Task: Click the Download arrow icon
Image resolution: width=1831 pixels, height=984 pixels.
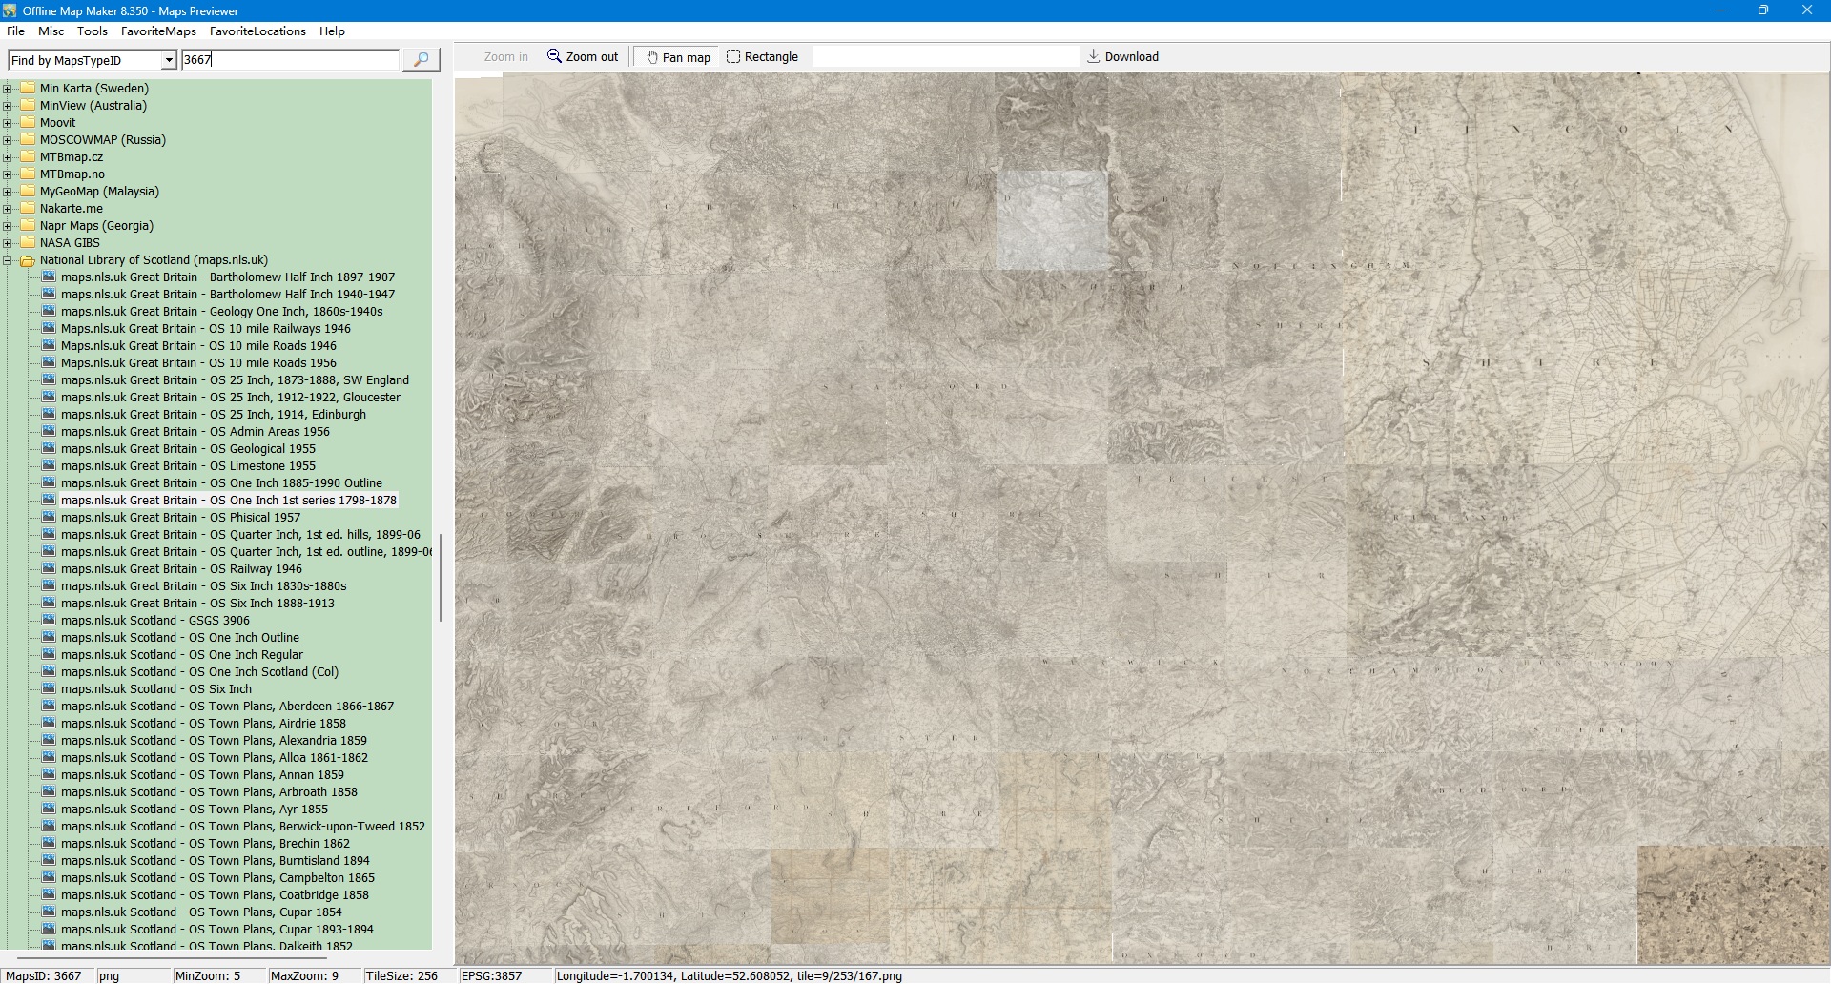Action: (x=1094, y=56)
